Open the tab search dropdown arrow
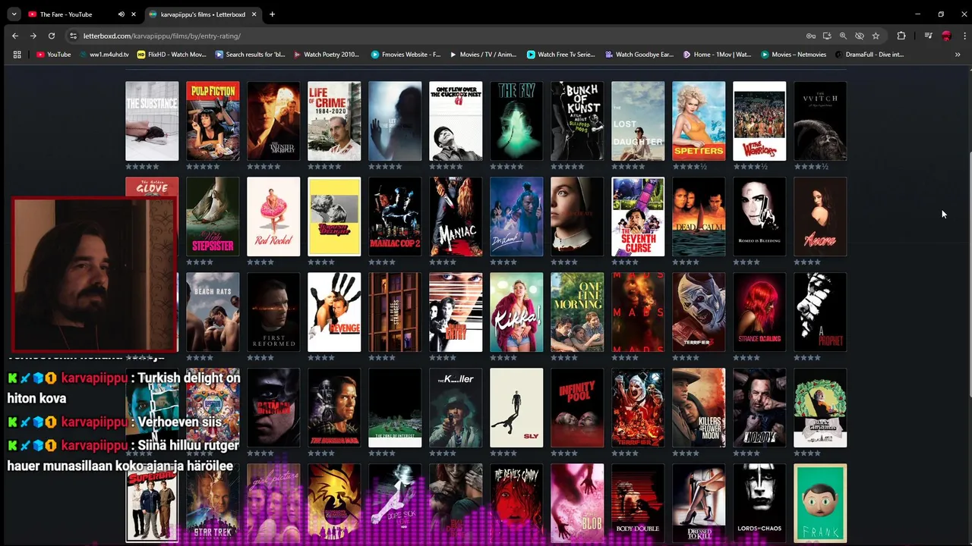Viewport: 972px width, 546px height. (x=14, y=14)
